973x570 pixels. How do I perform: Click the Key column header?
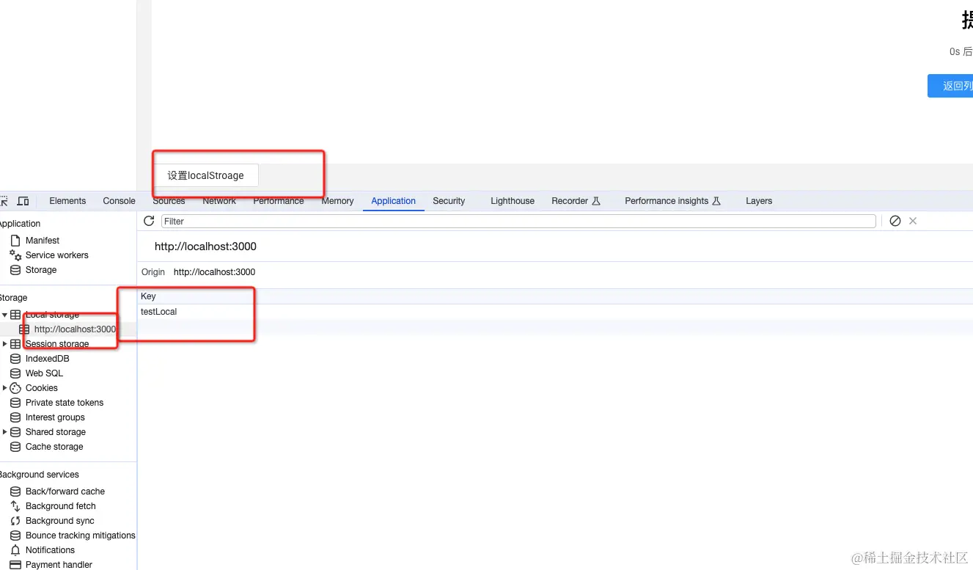555,296
